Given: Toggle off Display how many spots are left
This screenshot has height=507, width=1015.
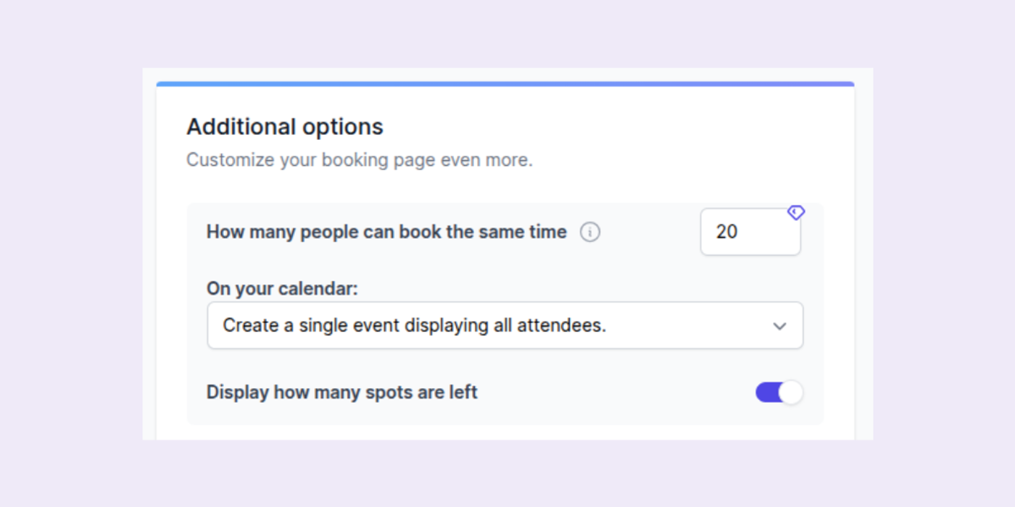Looking at the screenshot, I should [x=779, y=393].
